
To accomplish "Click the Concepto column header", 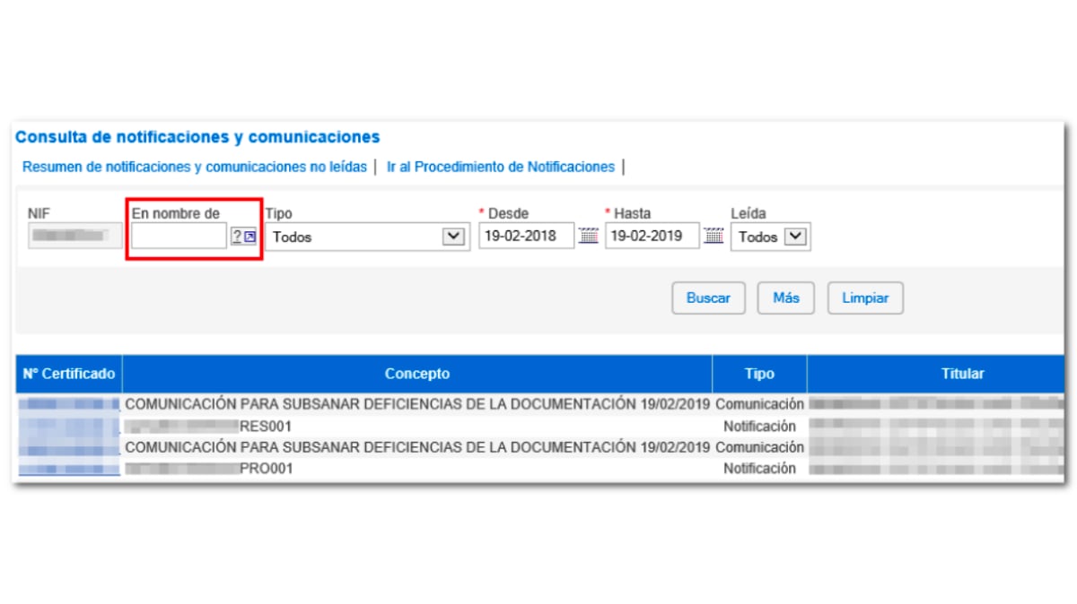I will tap(417, 374).
